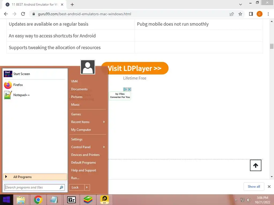Click the Lock button
This screenshot has width=274, height=205.
[77, 187]
